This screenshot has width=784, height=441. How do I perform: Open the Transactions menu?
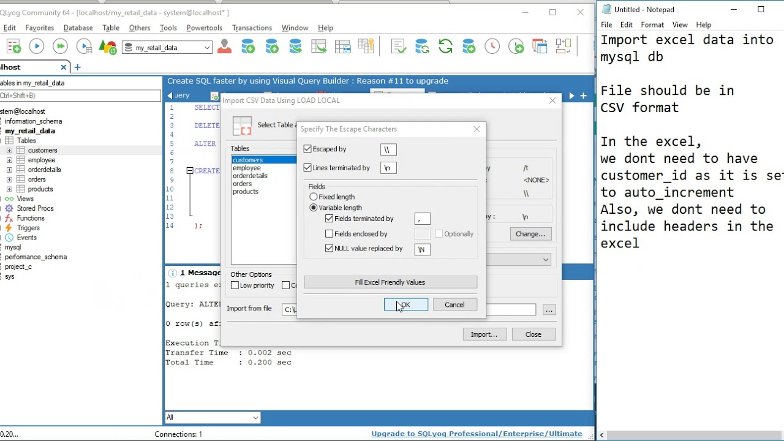point(252,28)
